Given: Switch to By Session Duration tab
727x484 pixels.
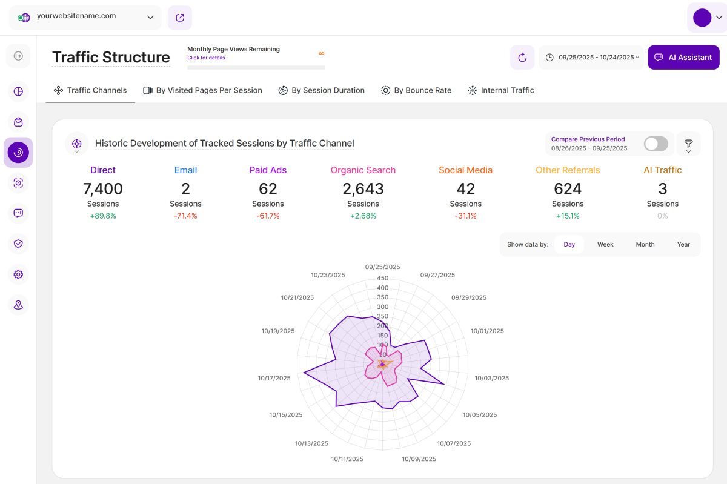Looking at the screenshot, I should tap(321, 90).
